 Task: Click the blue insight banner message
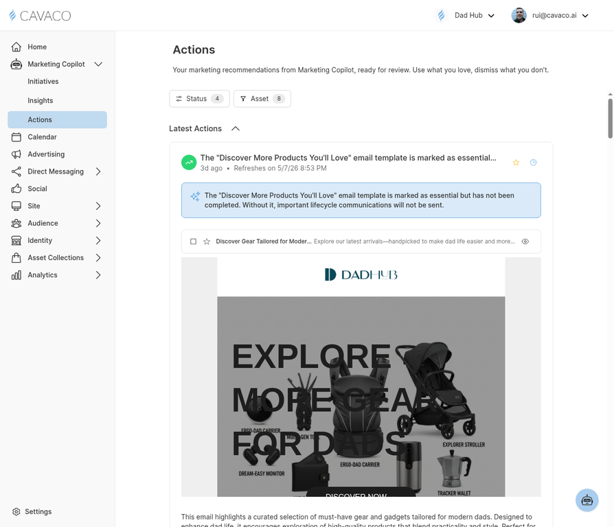click(x=361, y=200)
